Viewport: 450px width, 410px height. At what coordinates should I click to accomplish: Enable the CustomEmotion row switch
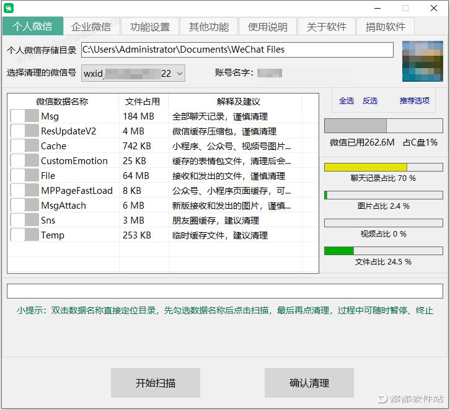coord(24,161)
